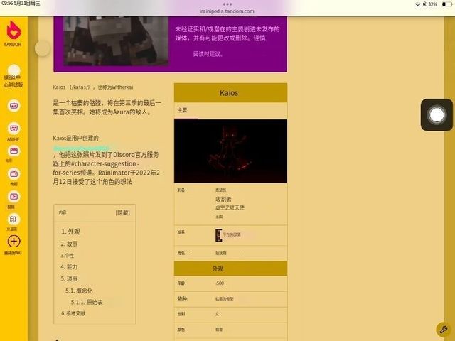
Task: Jump to 1. 外观 in contents
Action: pos(71,232)
